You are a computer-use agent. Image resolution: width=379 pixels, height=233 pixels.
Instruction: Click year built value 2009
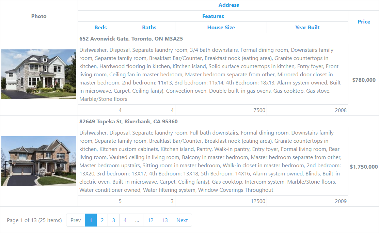tap(341, 201)
